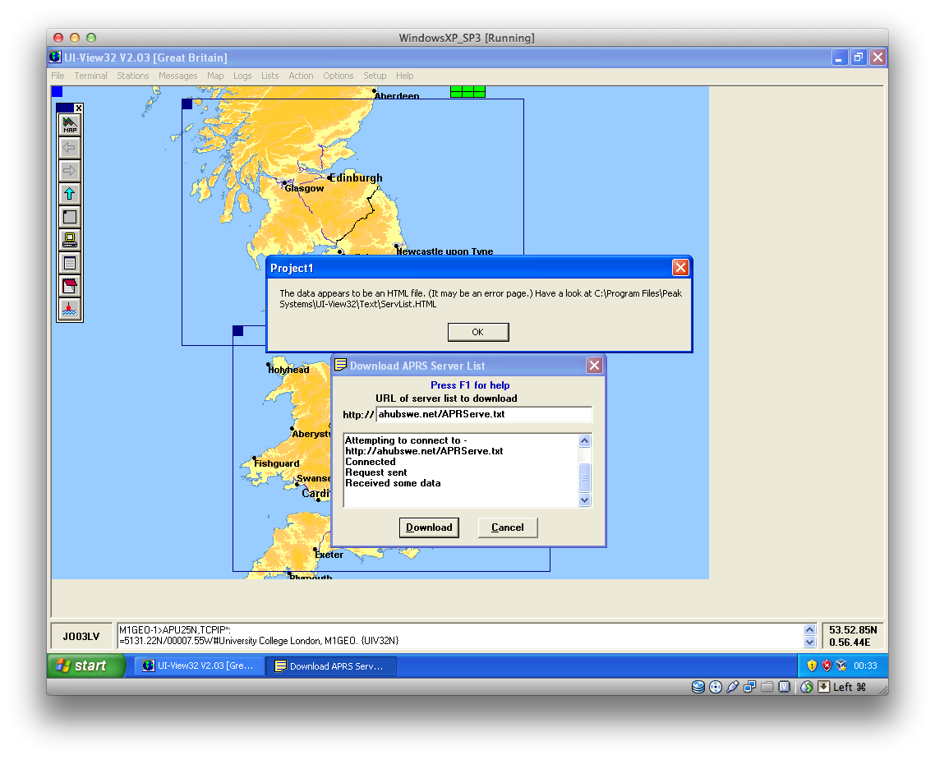The height and width of the screenshot is (760, 935).
Task: Open the Stations menu
Action: 133,76
